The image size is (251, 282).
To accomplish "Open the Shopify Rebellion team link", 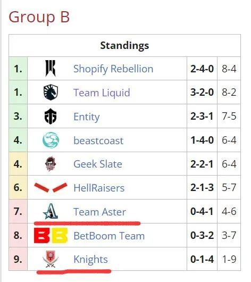I will [113, 69].
